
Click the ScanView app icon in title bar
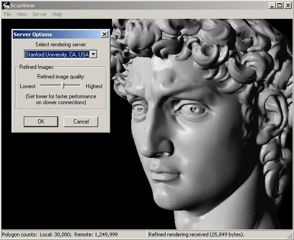click(6, 5)
